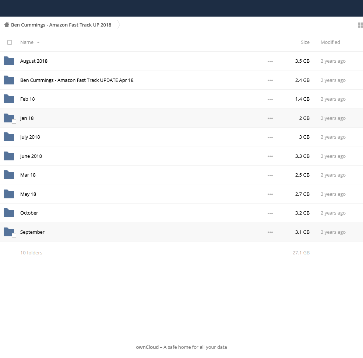
Task: Open August 2018 folder icon
Action: pos(9,61)
